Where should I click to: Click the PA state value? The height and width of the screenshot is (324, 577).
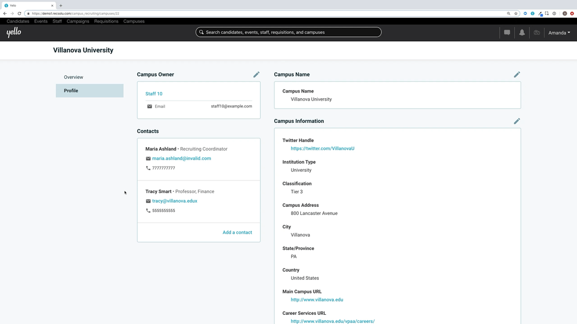[293, 256]
